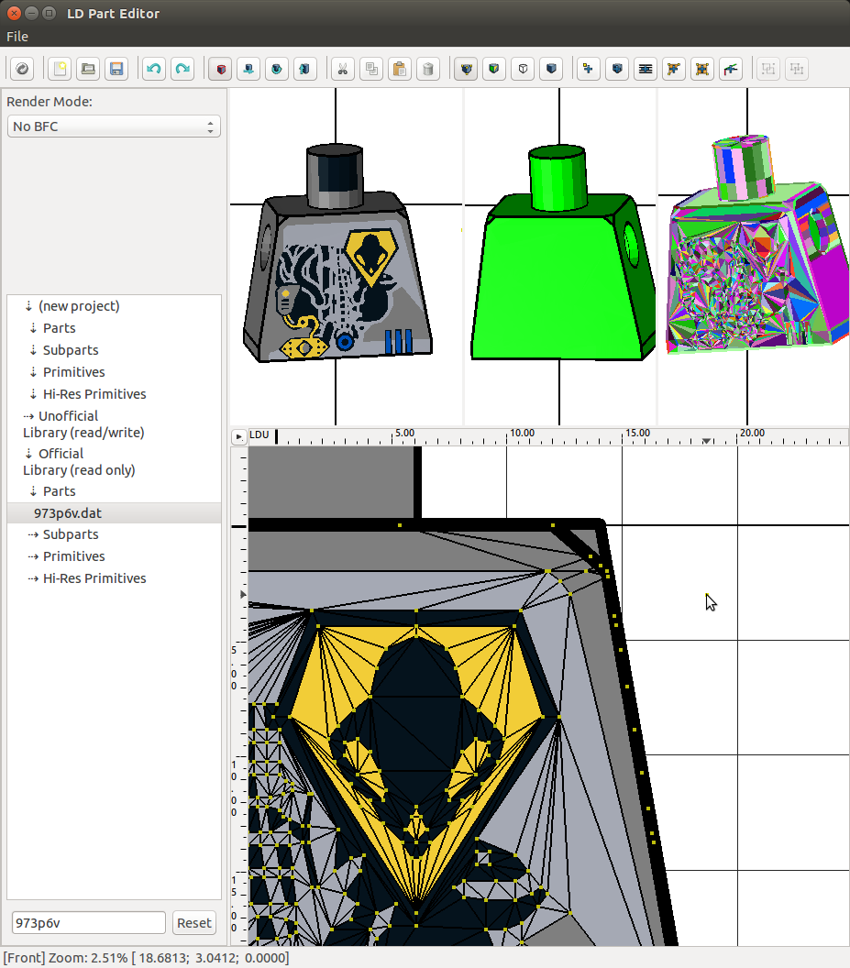Image resolution: width=850 pixels, height=968 pixels.
Task: Collapse the Parts node under new project
Action: (33, 328)
